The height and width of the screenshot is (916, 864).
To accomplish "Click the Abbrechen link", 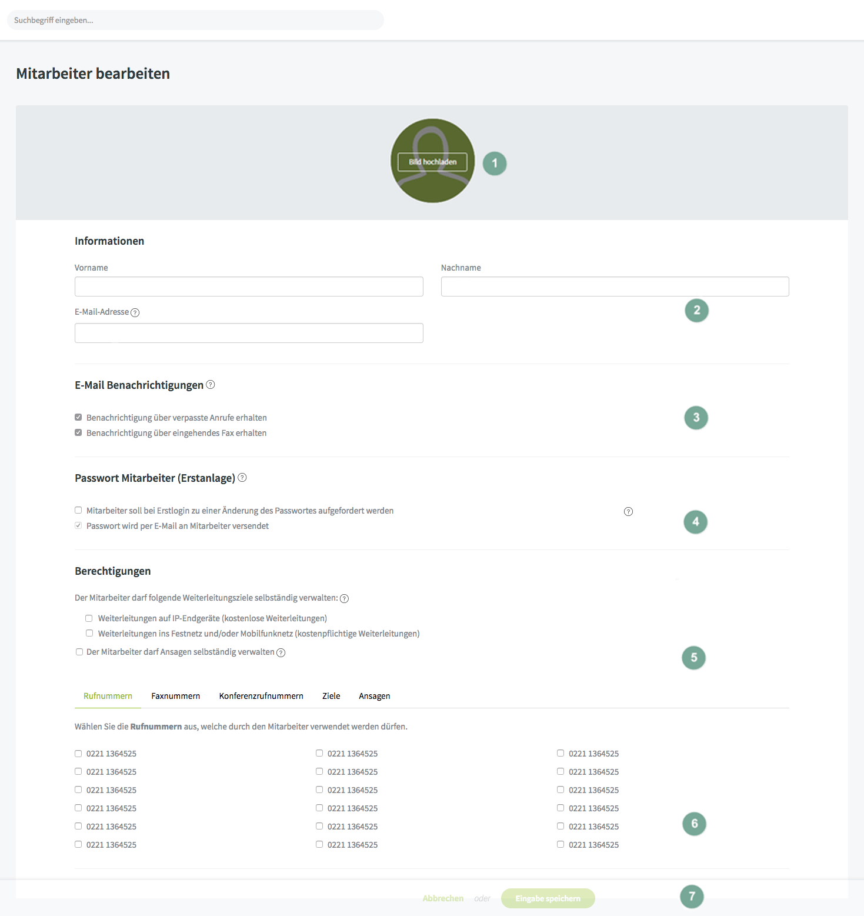I will coord(443,898).
